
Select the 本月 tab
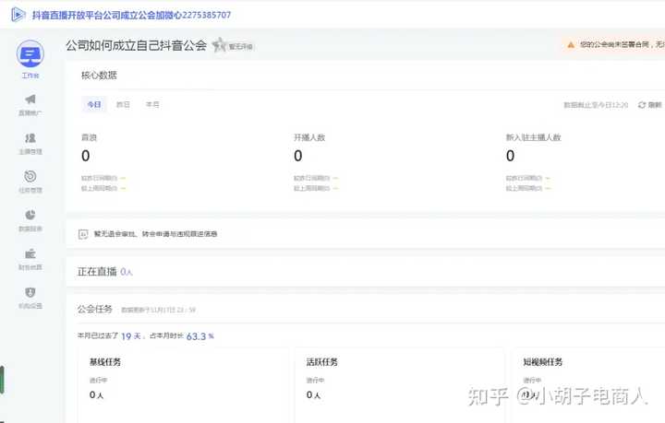click(x=152, y=104)
